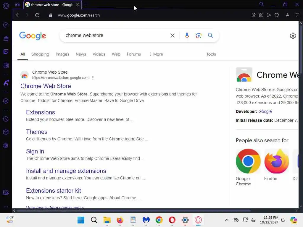Image resolution: width=303 pixels, height=227 pixels.
Task: Clear the Google search box
Action: coord(173,35)
